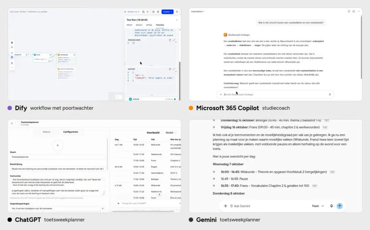The height and width of the screenshot is (230, 370).
Task: Copy the OUTPUT JSON with clipboard icon
Action: click(170, 69)
